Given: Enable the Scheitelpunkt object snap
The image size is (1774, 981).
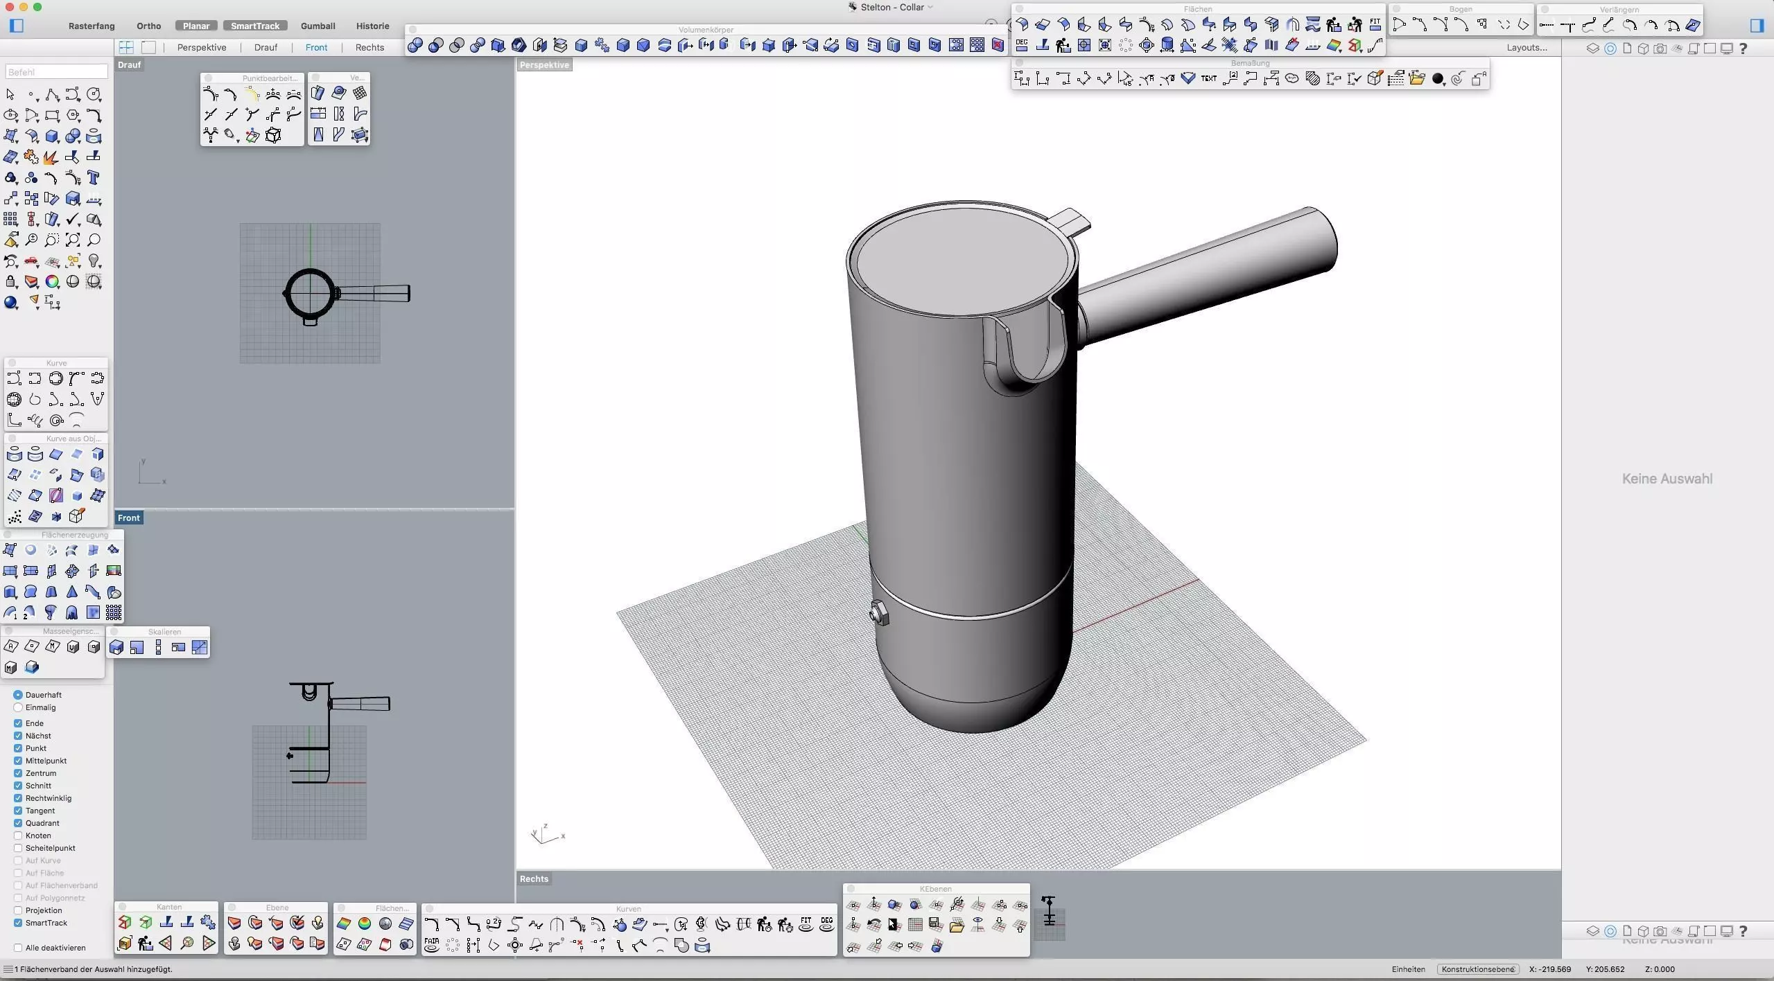Looking at the screenshot, I should click(x=18, y=848).
